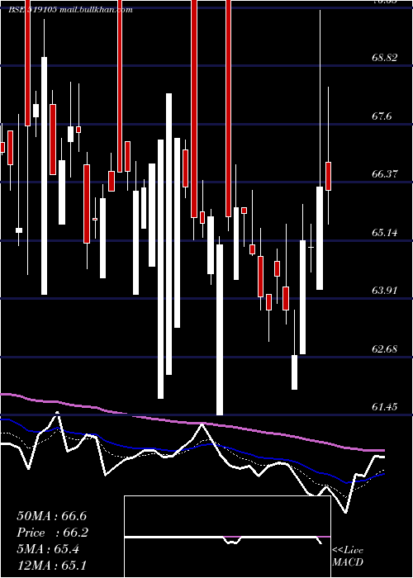Click the 12MA : 65.1 readout

click(51, 566)
